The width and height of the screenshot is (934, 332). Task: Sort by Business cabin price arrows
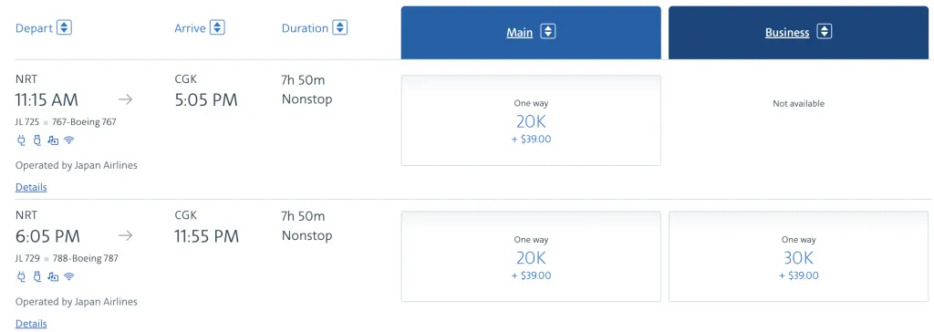pos(825,32)
